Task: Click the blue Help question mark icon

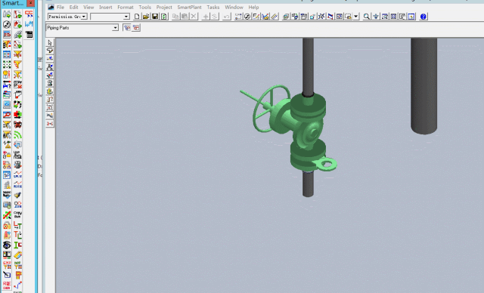Action: 423,17
